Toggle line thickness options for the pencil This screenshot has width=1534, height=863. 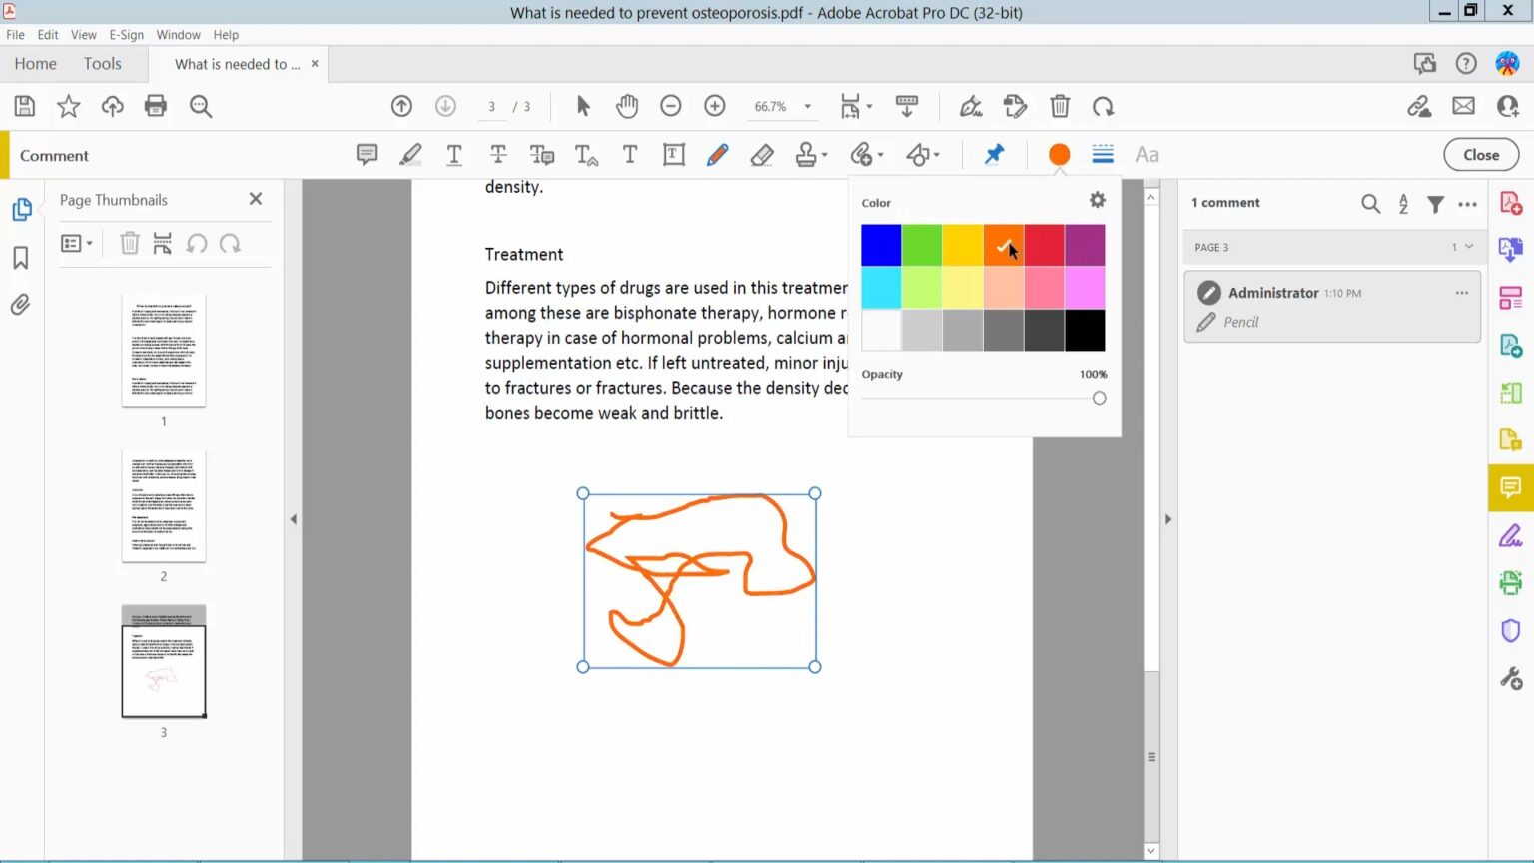(1102, 154)
